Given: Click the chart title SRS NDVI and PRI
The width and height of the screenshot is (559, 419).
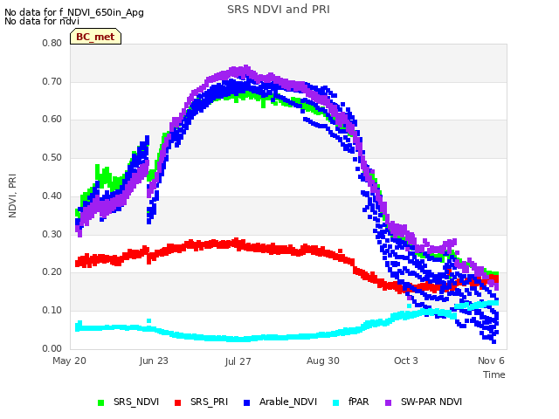Looking at the screenshot, I should coord(279,10).
